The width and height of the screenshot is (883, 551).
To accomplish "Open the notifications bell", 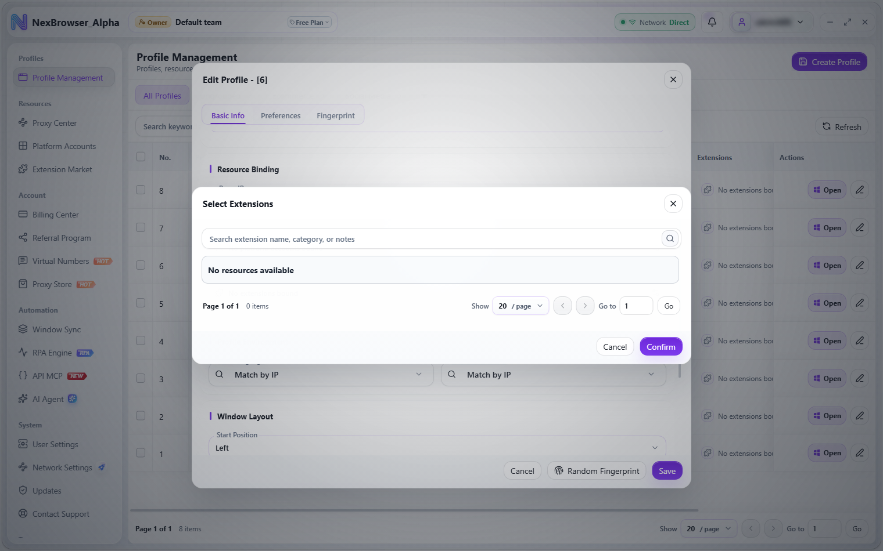I will [712, 22].
